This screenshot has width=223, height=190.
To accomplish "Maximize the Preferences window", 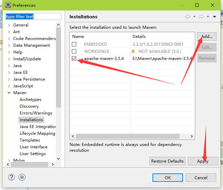I will tap(197, 5).
